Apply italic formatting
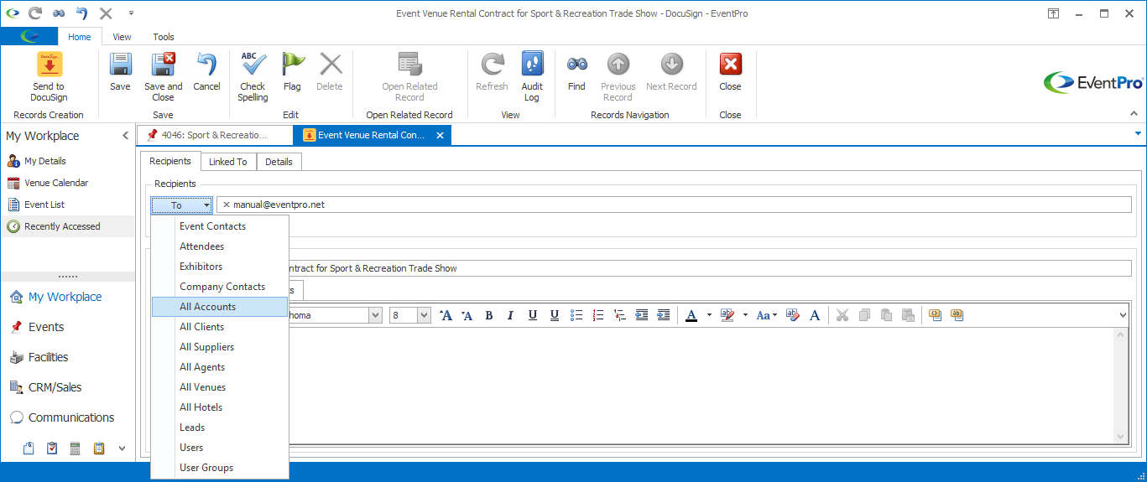The width and height of the screenshot is (1147, 482). pos(510,315)
